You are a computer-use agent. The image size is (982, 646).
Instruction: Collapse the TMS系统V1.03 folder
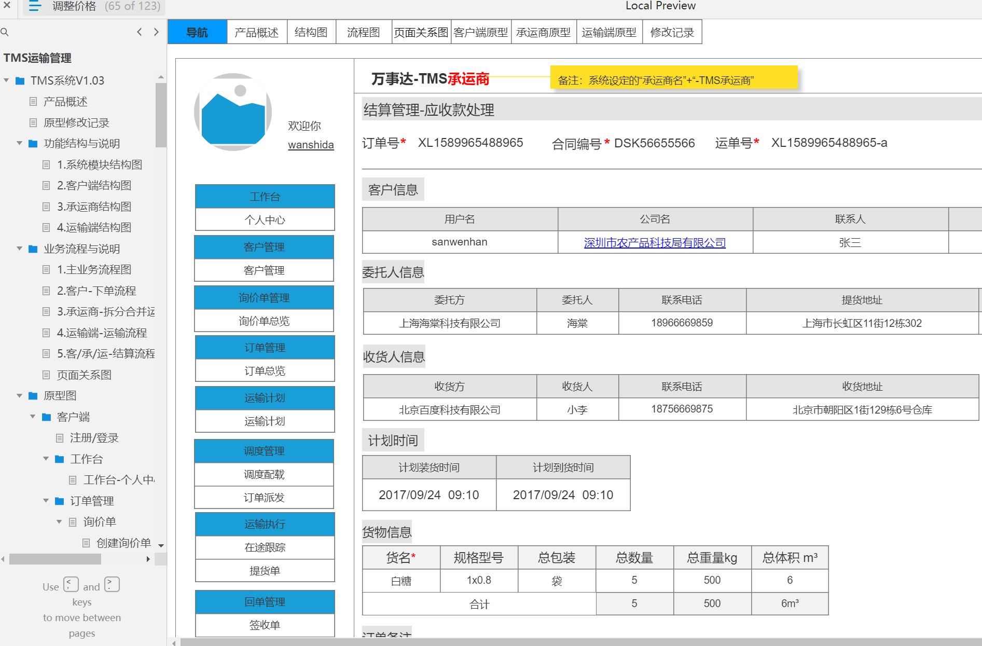pyautogui.click(x=7, y=80)
